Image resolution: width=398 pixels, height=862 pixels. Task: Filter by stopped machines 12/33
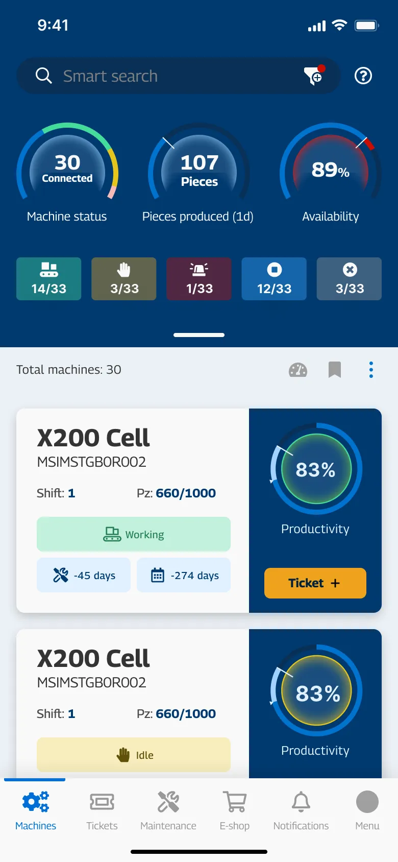tap(274, 279)
